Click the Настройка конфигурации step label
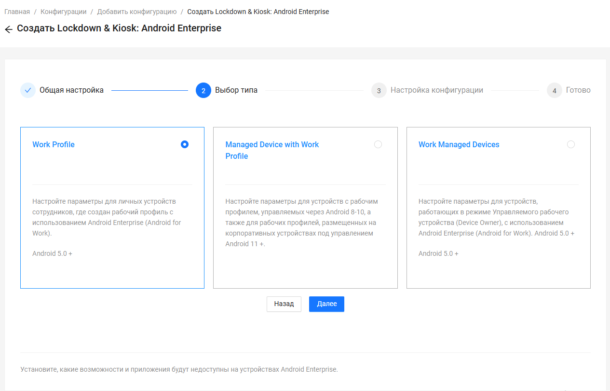The height and width of the screenshot is (391, 610). tap(436, 90)
